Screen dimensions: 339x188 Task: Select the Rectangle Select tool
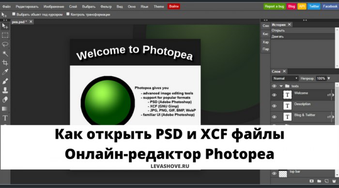point(5,35)
